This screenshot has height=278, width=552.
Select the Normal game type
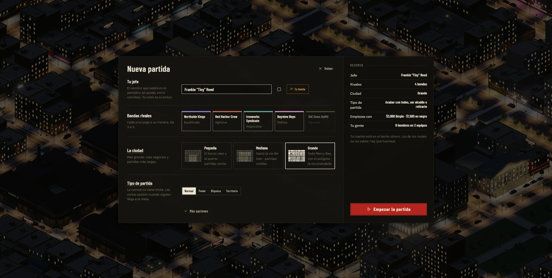tap(189, 191)
